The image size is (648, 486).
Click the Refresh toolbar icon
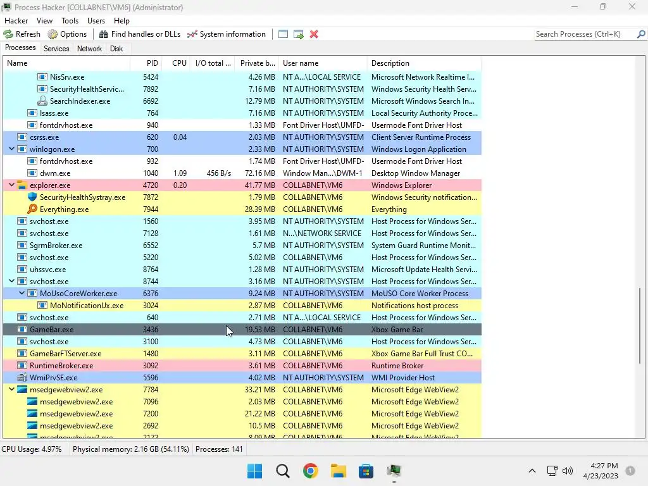[8, 34]
